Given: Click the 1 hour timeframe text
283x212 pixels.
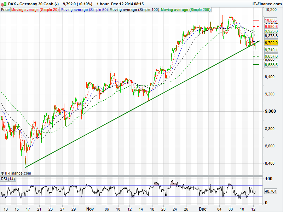Looking at the screenshot, I should pos(102,4).
